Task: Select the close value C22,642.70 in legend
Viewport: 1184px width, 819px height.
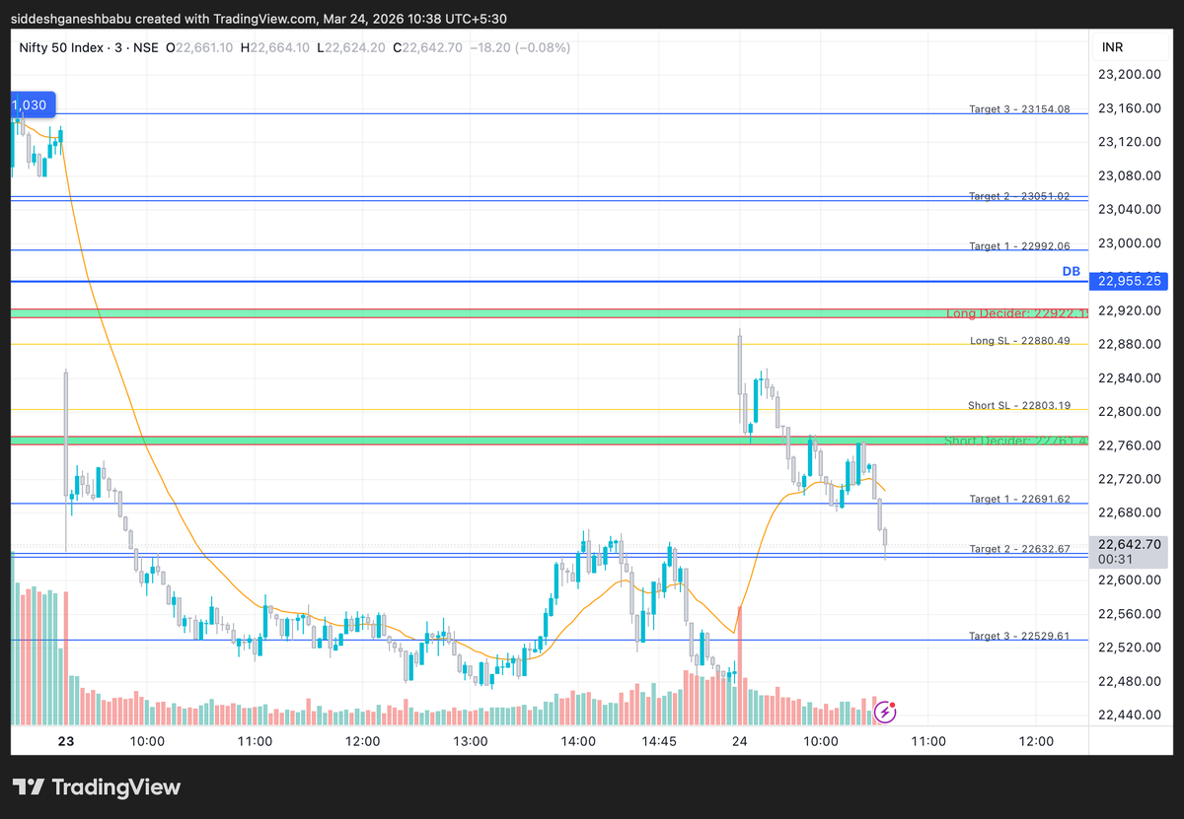Action: point(428,47)
